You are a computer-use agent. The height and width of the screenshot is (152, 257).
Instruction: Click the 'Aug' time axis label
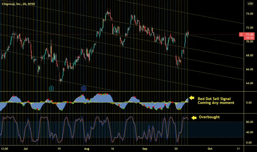click(87, 149)
